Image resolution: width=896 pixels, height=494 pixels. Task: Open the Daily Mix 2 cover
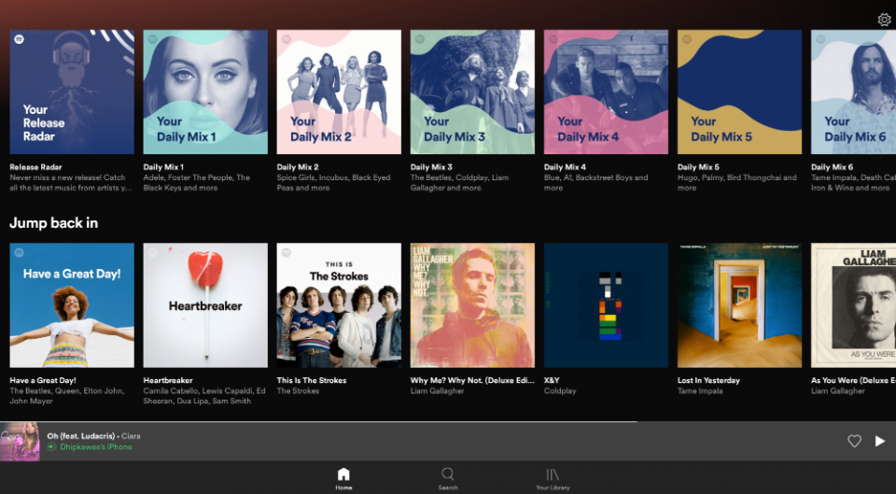coord(339,92)
